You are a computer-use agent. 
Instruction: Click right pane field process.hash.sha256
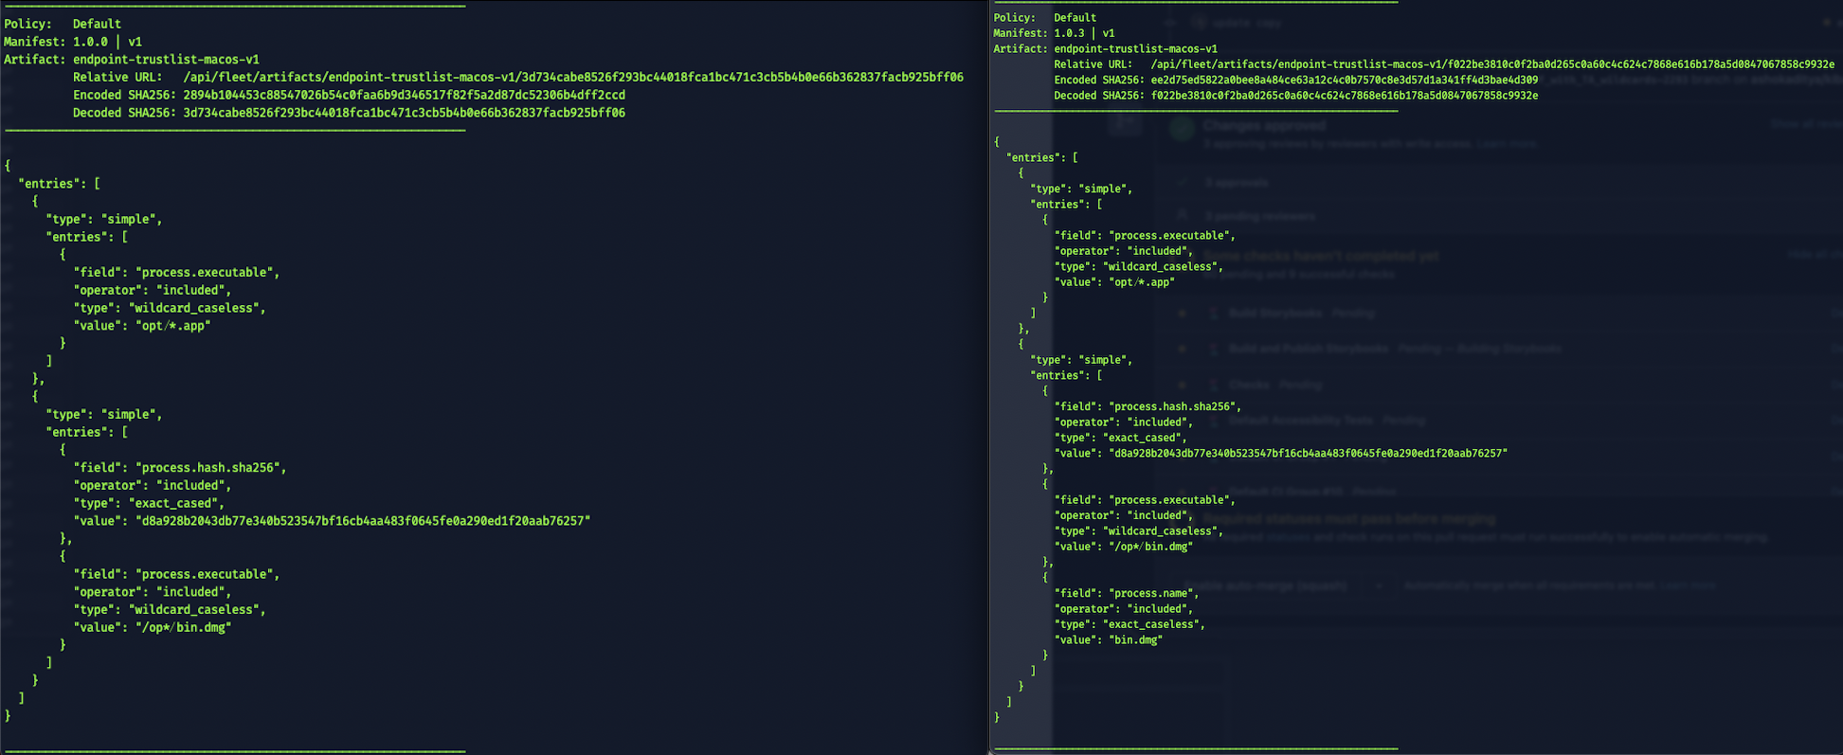(1147, 406)
